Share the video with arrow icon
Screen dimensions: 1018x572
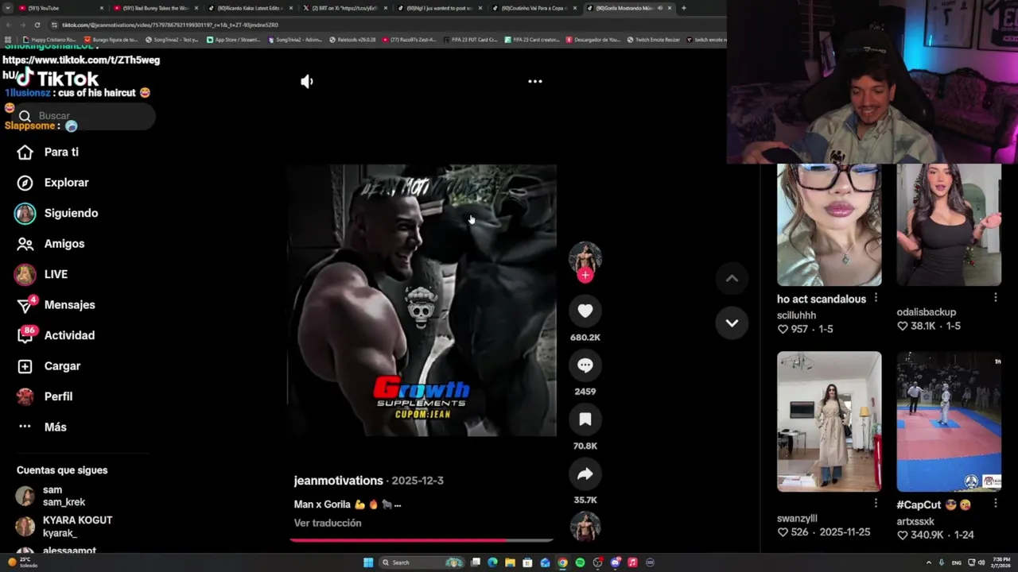click(585, 474)
